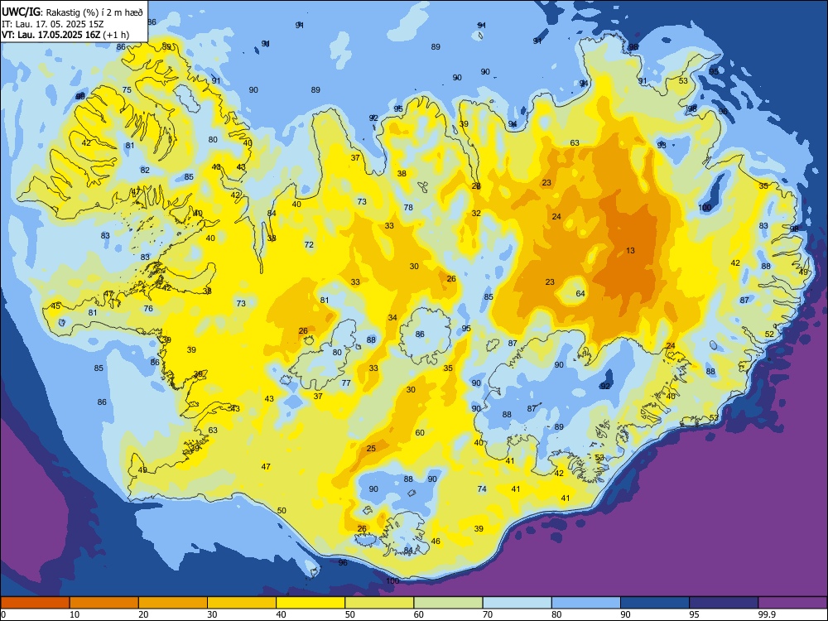Click the 20–30 amber legend swatch

click(173, 603)
